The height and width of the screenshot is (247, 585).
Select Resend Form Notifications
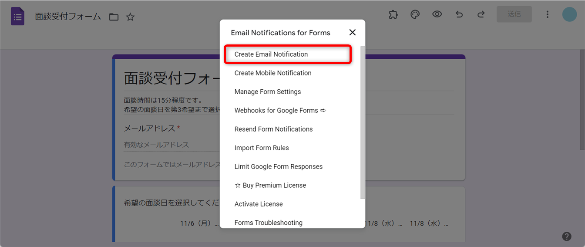tap(273, 129)
